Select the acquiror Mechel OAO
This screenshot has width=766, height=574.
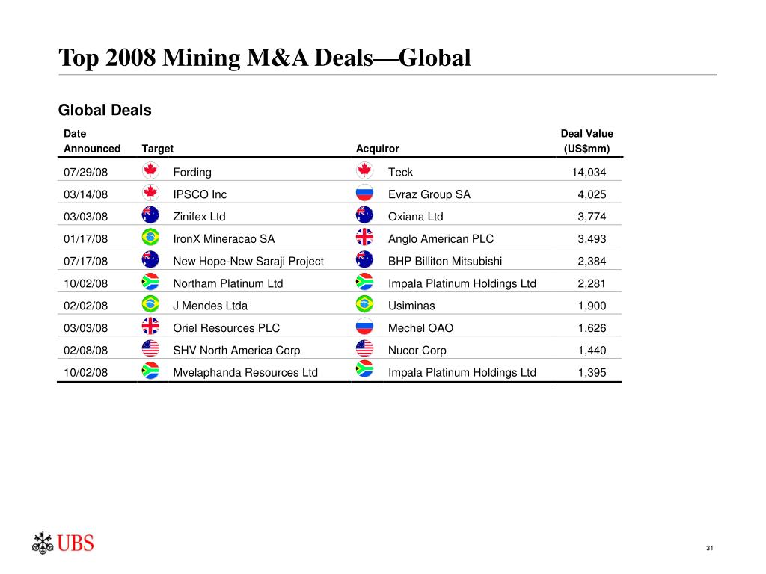tap(420, 328)
